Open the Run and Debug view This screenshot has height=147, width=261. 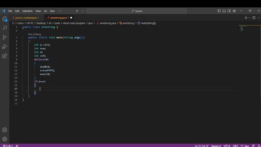coord(4,47)
